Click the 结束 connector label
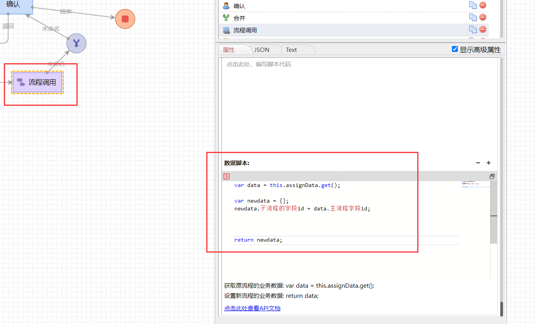This screenshot has width=535, height=324. pyautogui.click(x=66, y=11)
